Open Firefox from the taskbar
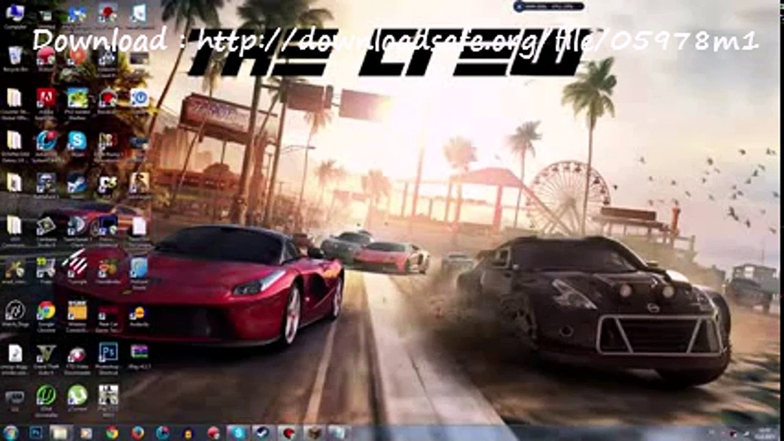 click(x=137, y=432)
